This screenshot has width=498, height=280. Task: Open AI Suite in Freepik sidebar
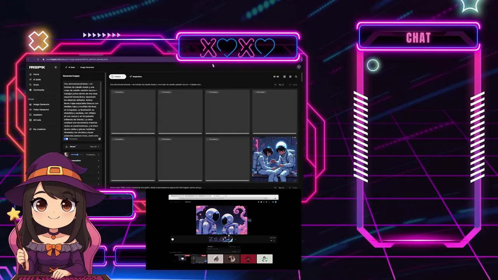click(37, 79)
